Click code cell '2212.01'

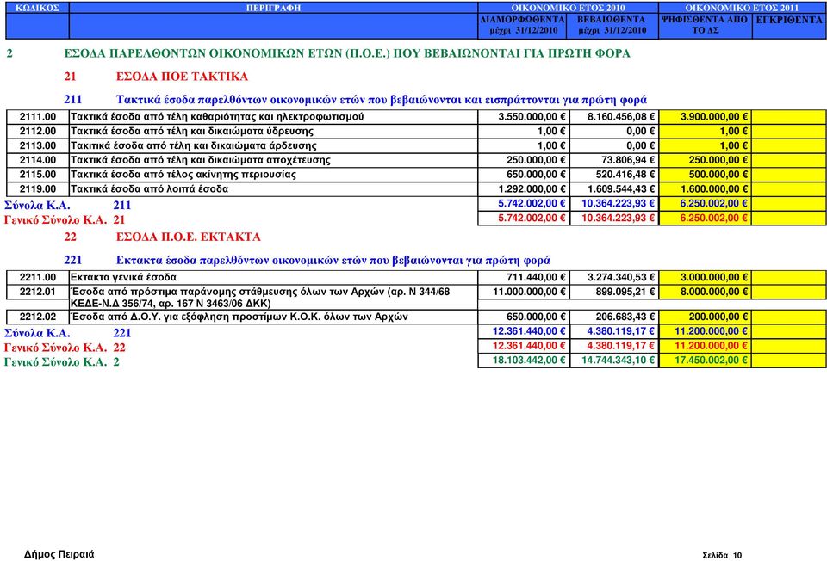click(x=37, y=292)
